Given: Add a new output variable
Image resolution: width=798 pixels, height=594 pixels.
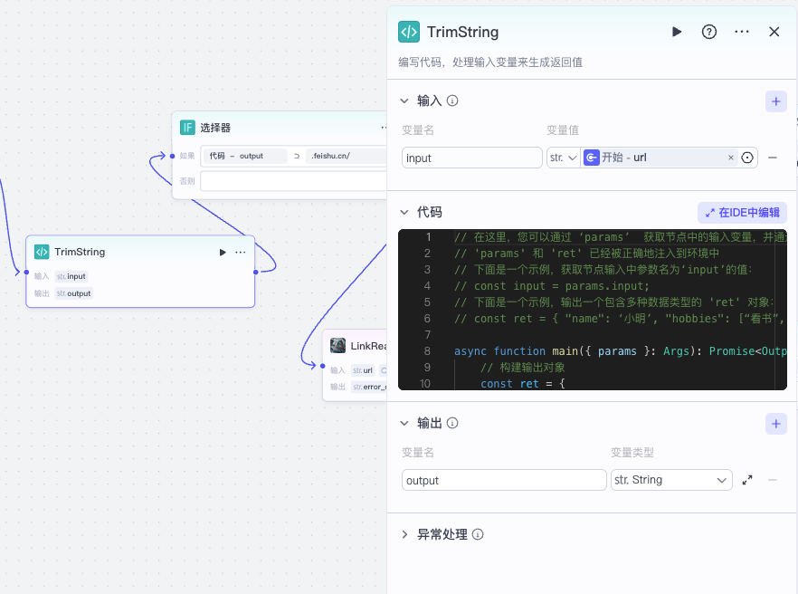Looking at the screenshot, I should pos(775,424).
